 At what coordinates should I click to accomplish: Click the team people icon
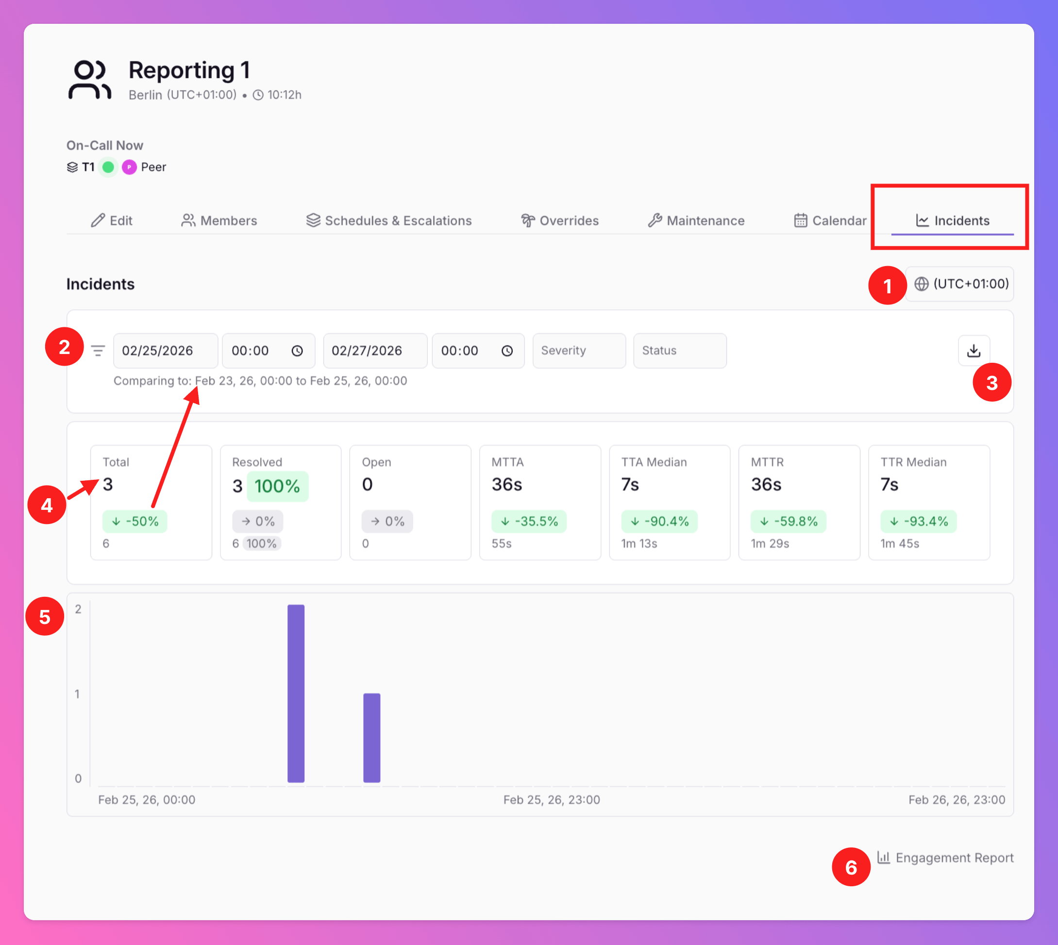click(89, 80)
